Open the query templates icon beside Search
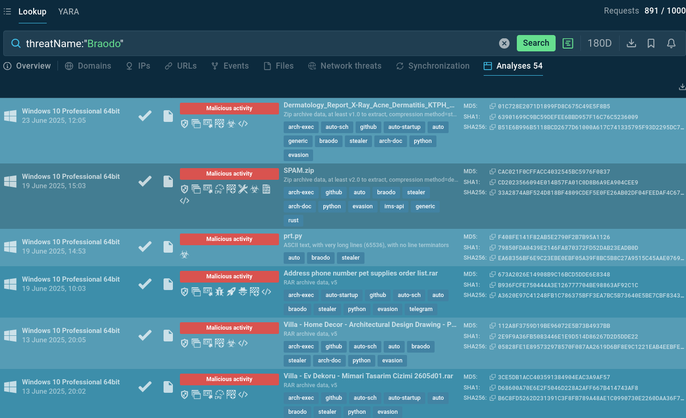This screenshot has height=418, width=686. (x=568, y=43)
